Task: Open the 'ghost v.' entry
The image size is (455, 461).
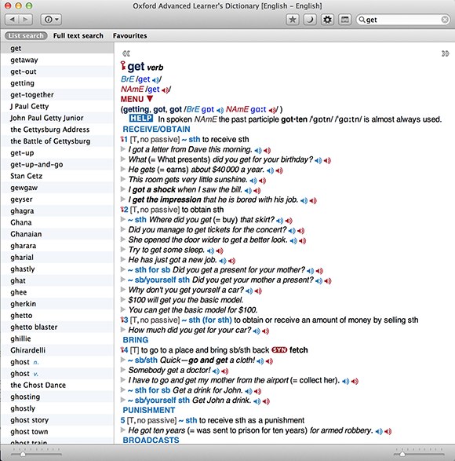Action: (x=57, y=374)
